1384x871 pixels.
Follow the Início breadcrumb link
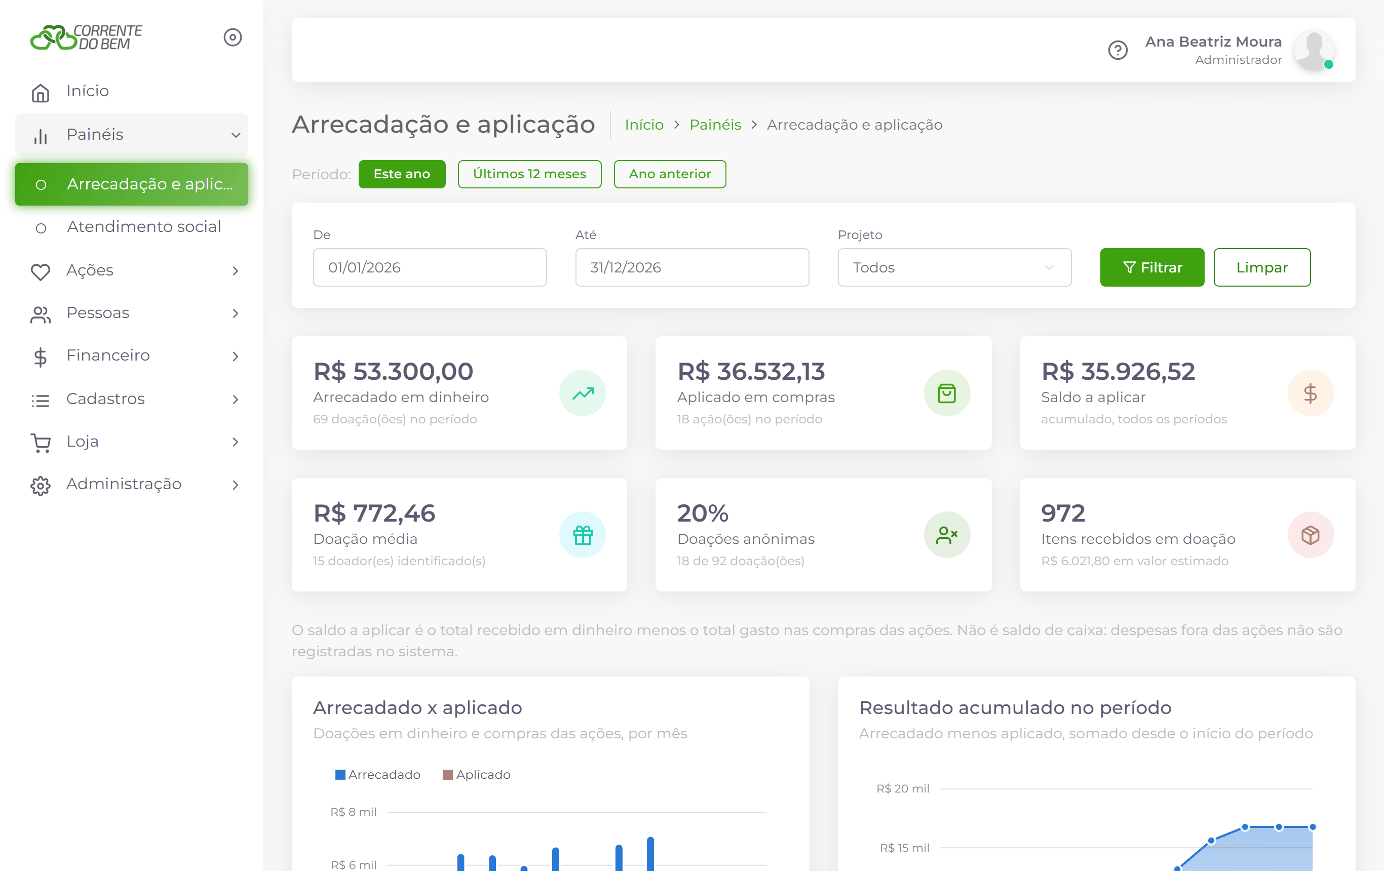tap(644, 125)
